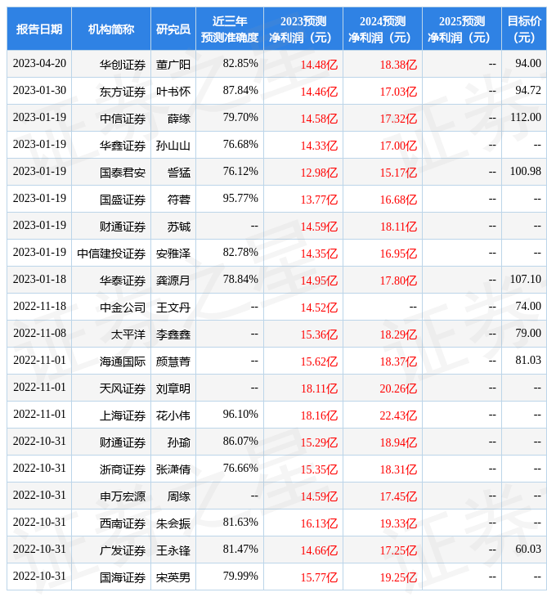Select the 中信建投证券 institution cell
547x597 pixels.
(111, 254)
